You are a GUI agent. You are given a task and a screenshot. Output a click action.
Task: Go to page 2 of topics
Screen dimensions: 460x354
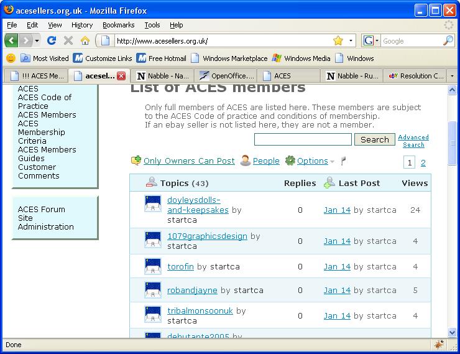423,163
